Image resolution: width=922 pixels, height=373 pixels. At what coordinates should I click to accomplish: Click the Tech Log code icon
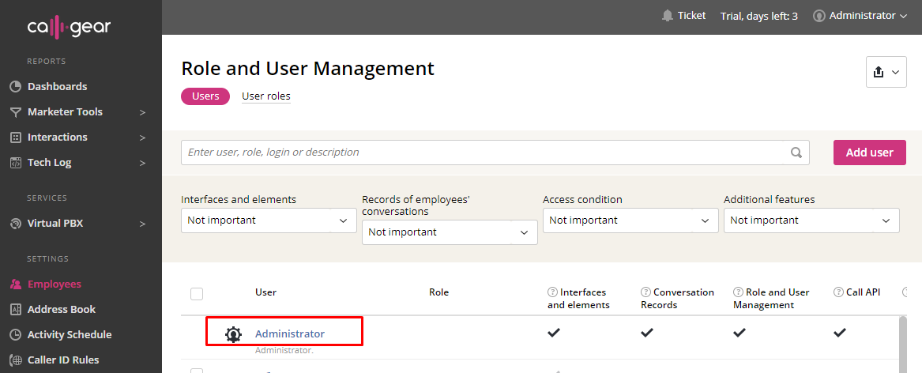tap(16, 162)
